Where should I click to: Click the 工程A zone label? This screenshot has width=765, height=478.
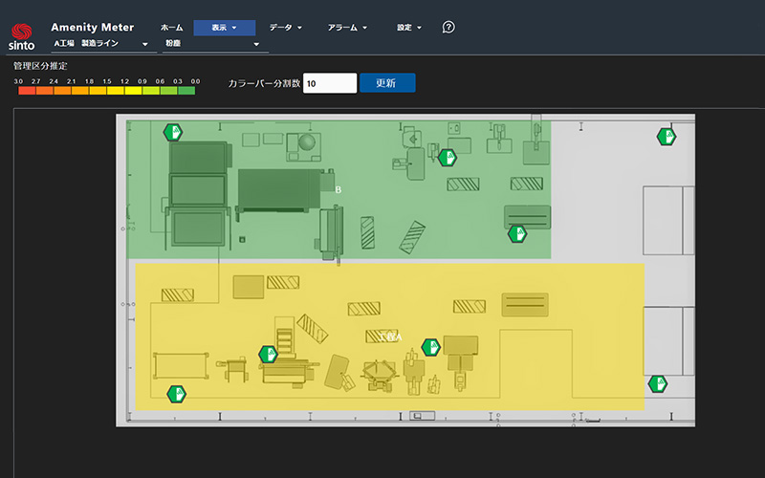(390, 337)
